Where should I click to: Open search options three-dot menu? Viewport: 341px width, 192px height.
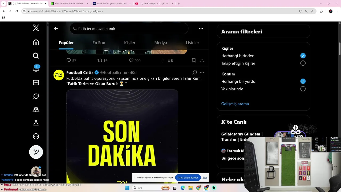(x=201, y=29)
